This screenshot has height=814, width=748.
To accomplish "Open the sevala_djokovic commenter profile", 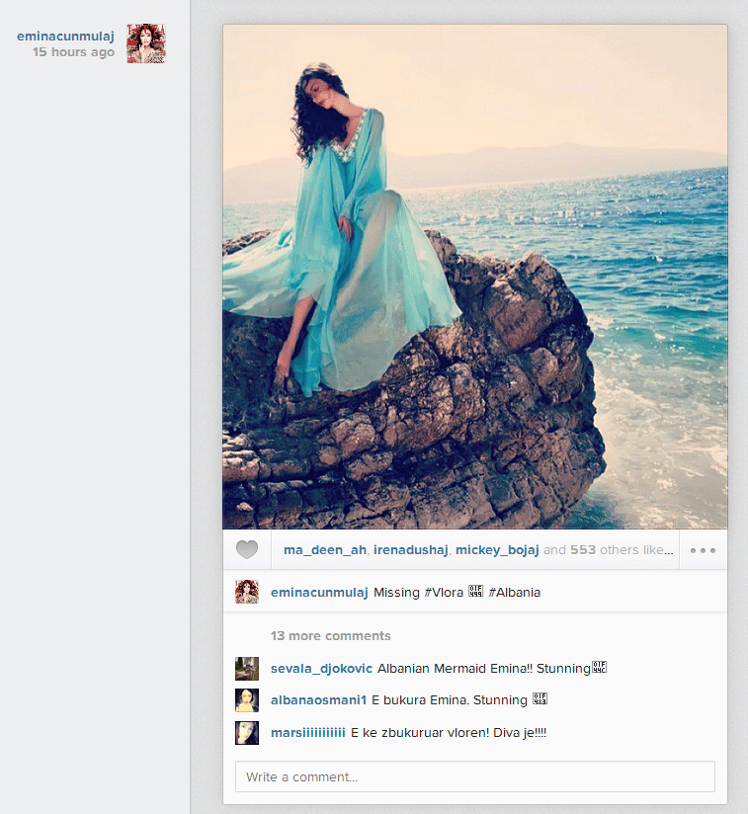I will click(x=321, y=669).
